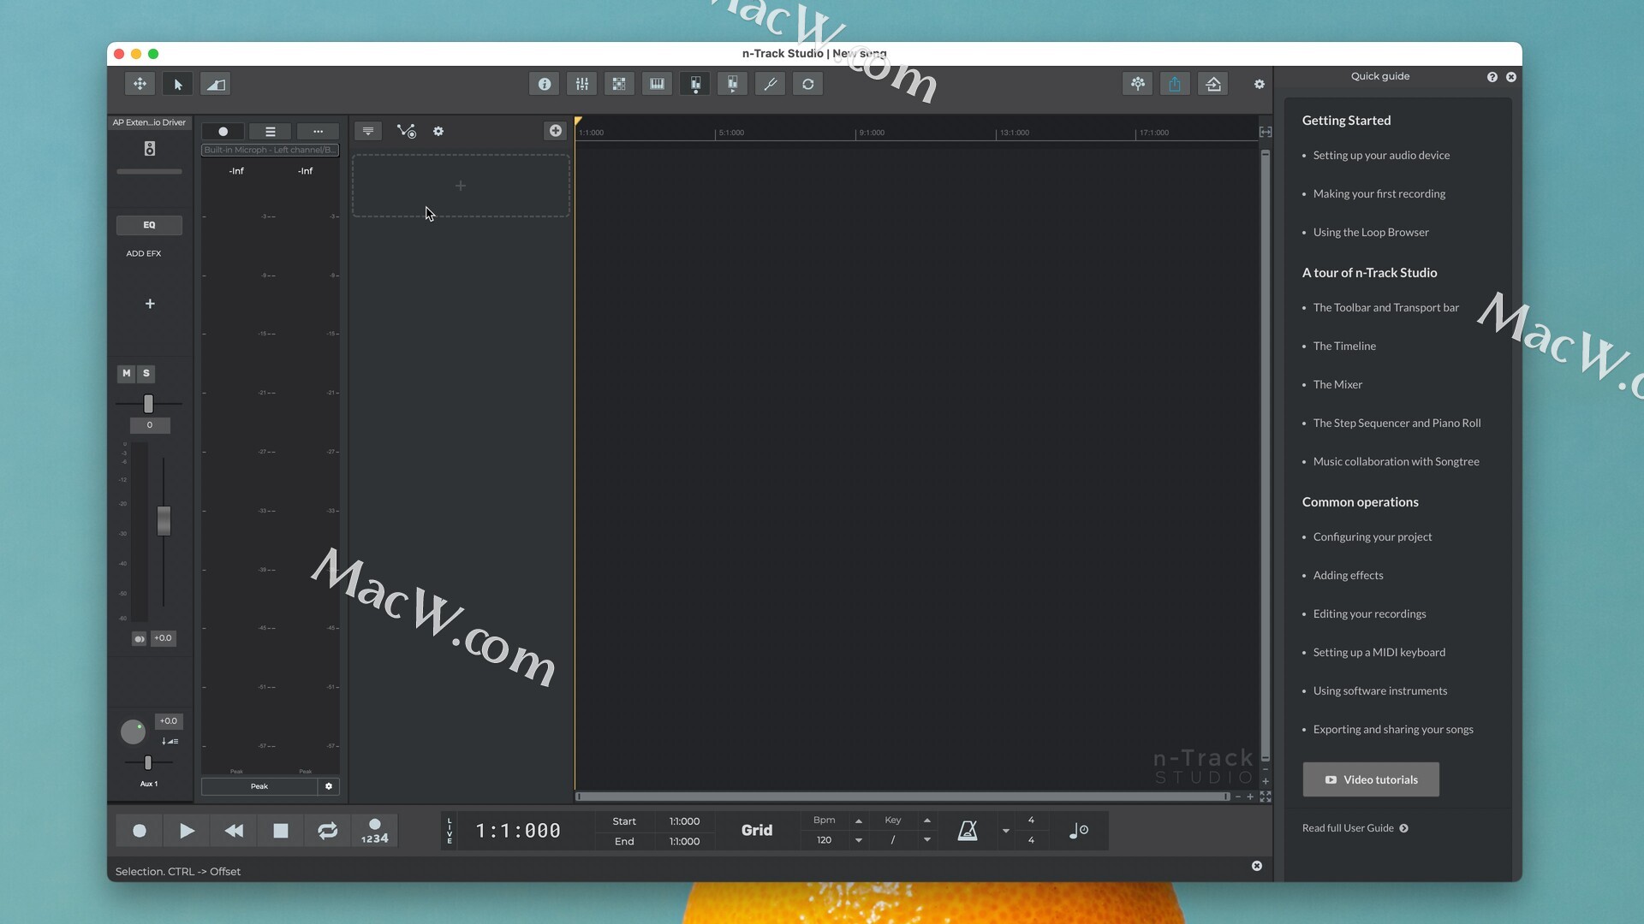Select the fade/volume envelope tool

click(216, 84)
